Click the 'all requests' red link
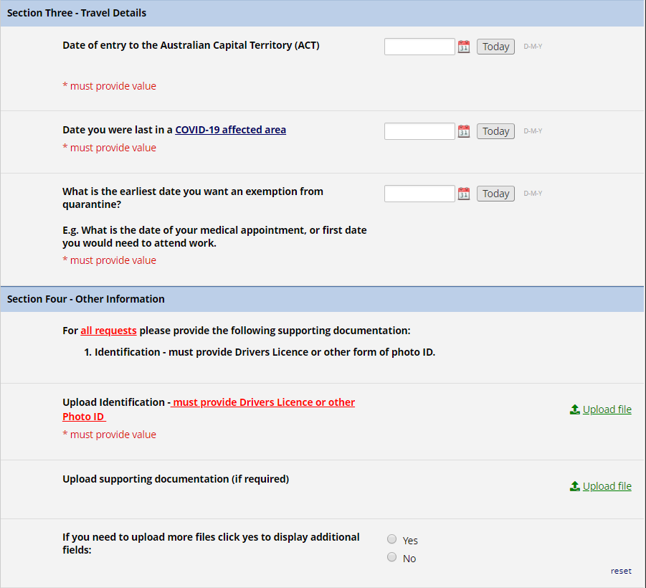 (108, 331)
